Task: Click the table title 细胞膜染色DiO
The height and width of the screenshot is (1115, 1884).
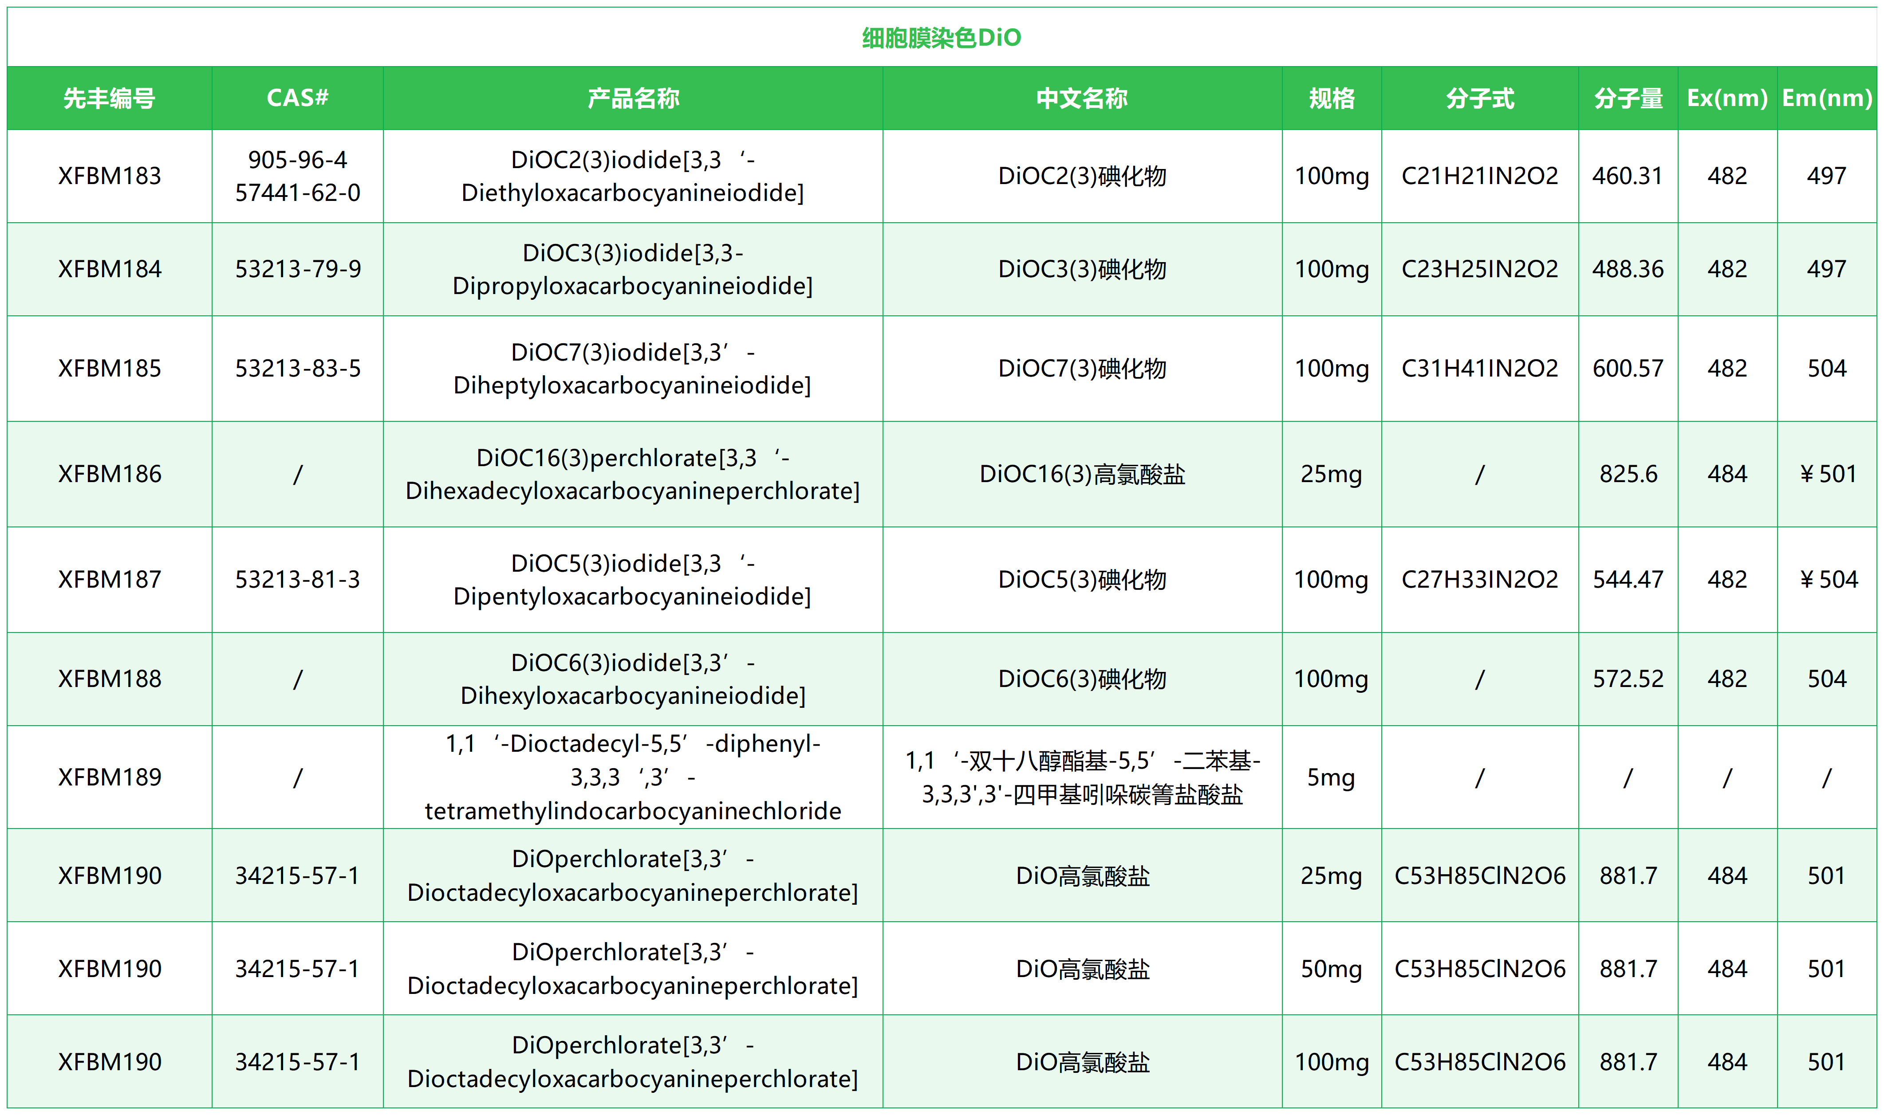Action: tap(941, 38)
